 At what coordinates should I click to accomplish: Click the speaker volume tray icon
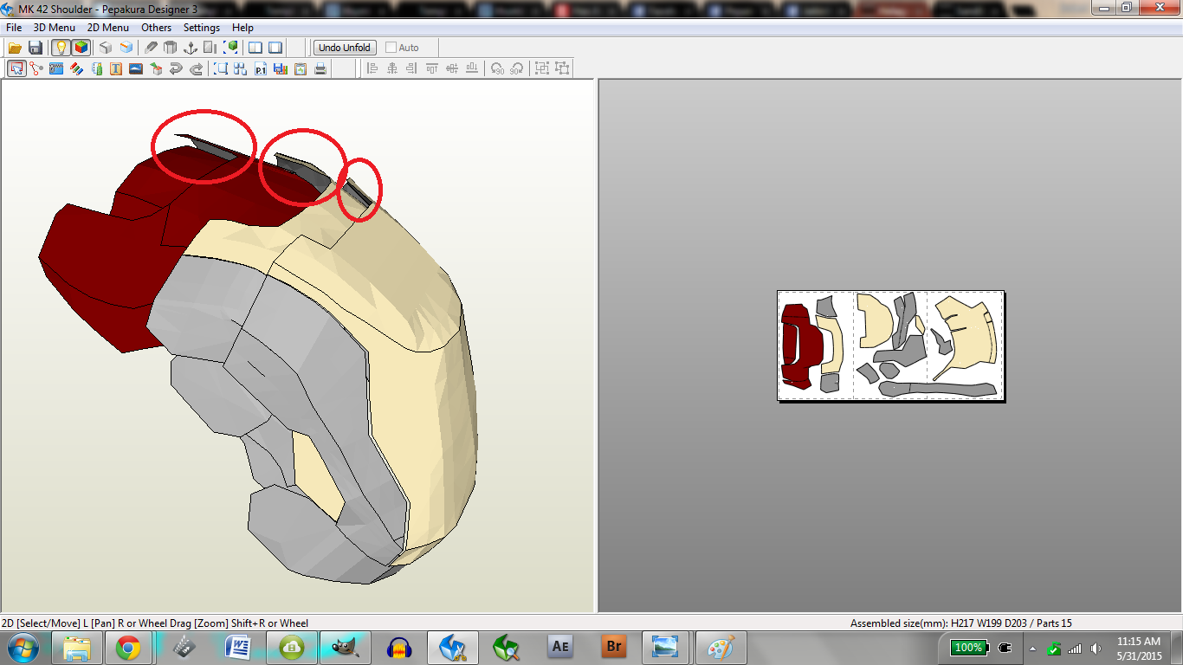point(1096,649)
